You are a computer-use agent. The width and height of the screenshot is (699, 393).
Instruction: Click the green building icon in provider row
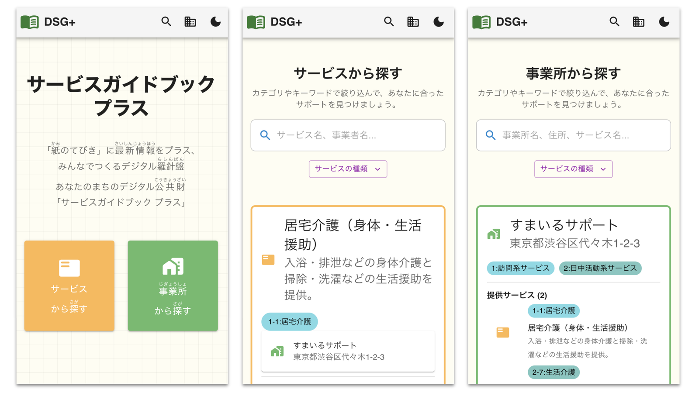click(277, 351)
